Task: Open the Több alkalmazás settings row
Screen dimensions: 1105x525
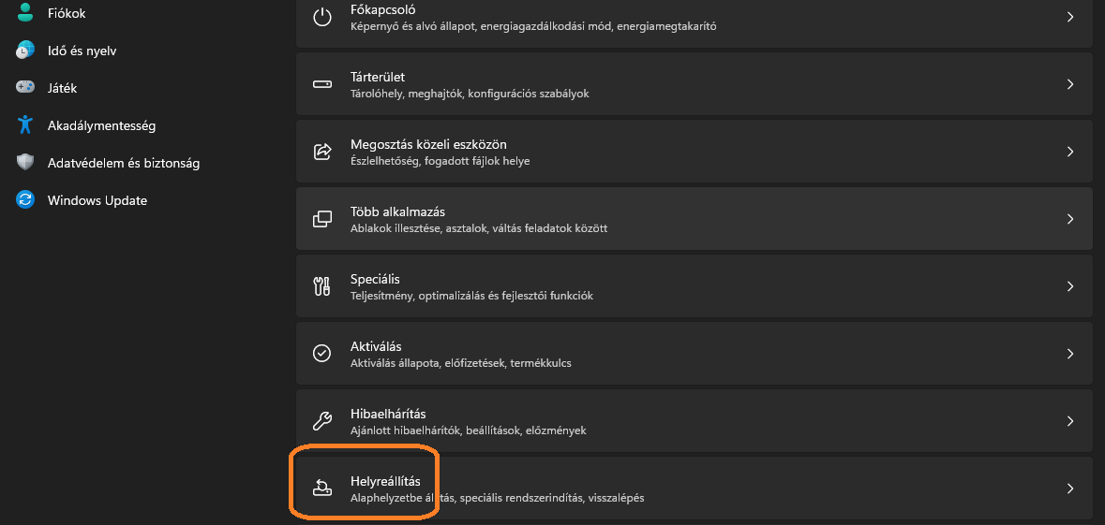Action: [694, 219]
